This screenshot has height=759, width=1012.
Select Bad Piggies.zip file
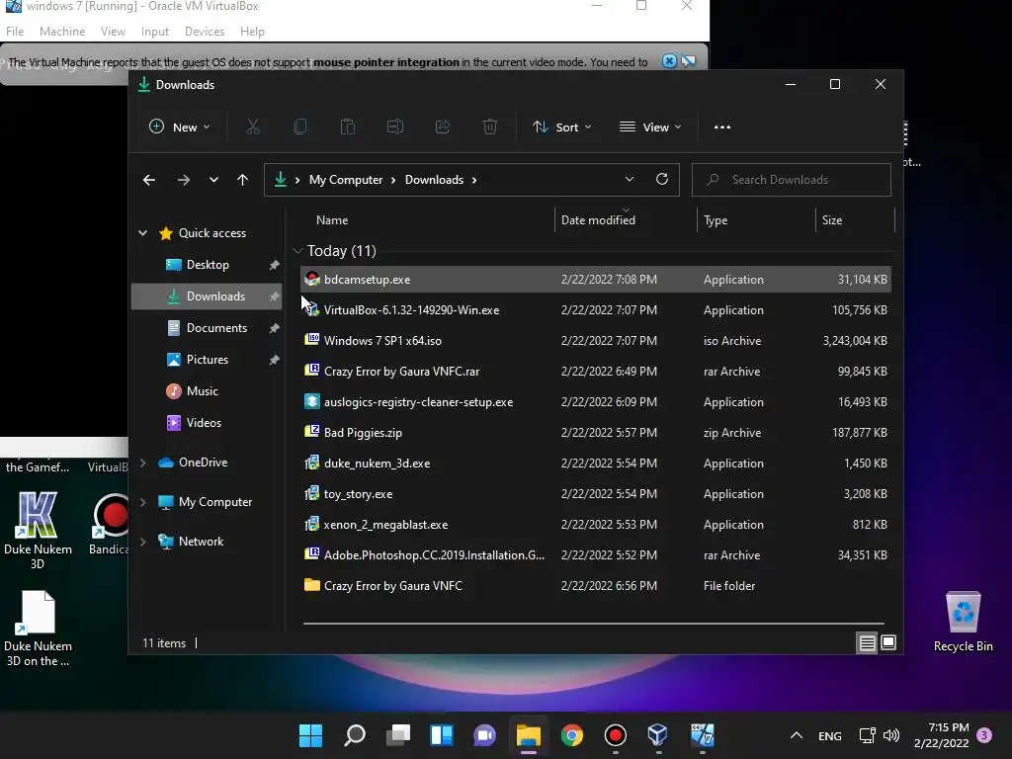tap(596, 433)
